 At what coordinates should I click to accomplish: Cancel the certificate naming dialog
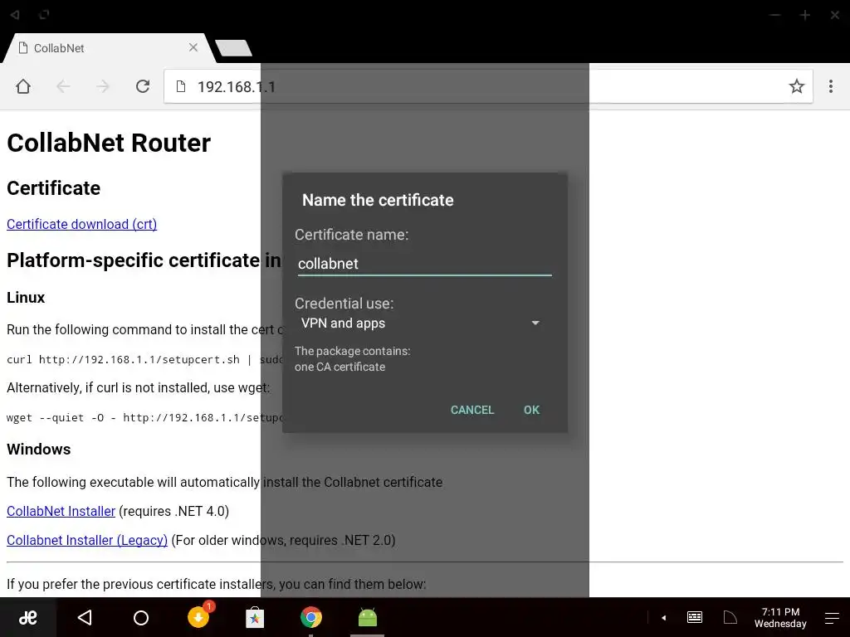472,410
